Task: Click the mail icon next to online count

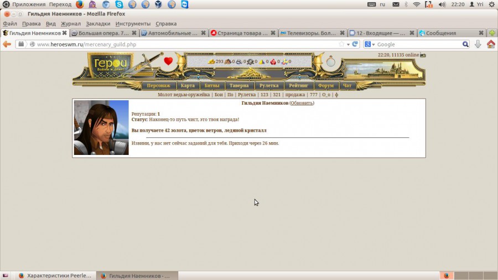Action: 423,55
